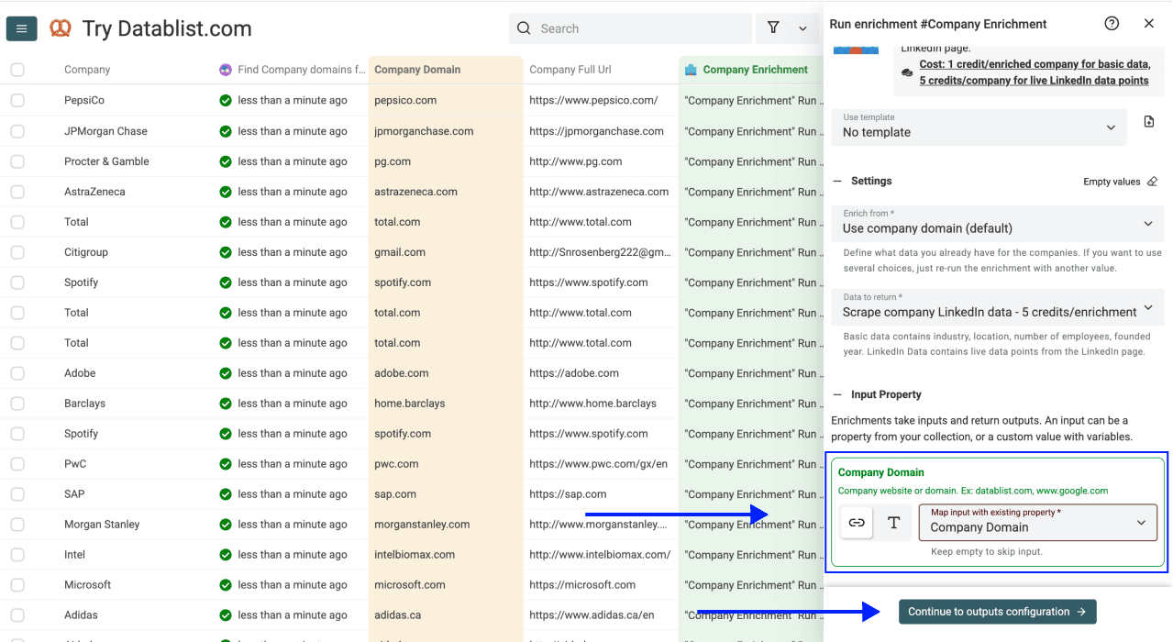Select the text input mode icon
This screenshot has height=642, width=1173.
coord(893,522)
